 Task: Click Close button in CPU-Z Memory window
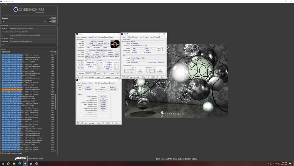pos(117,123)
